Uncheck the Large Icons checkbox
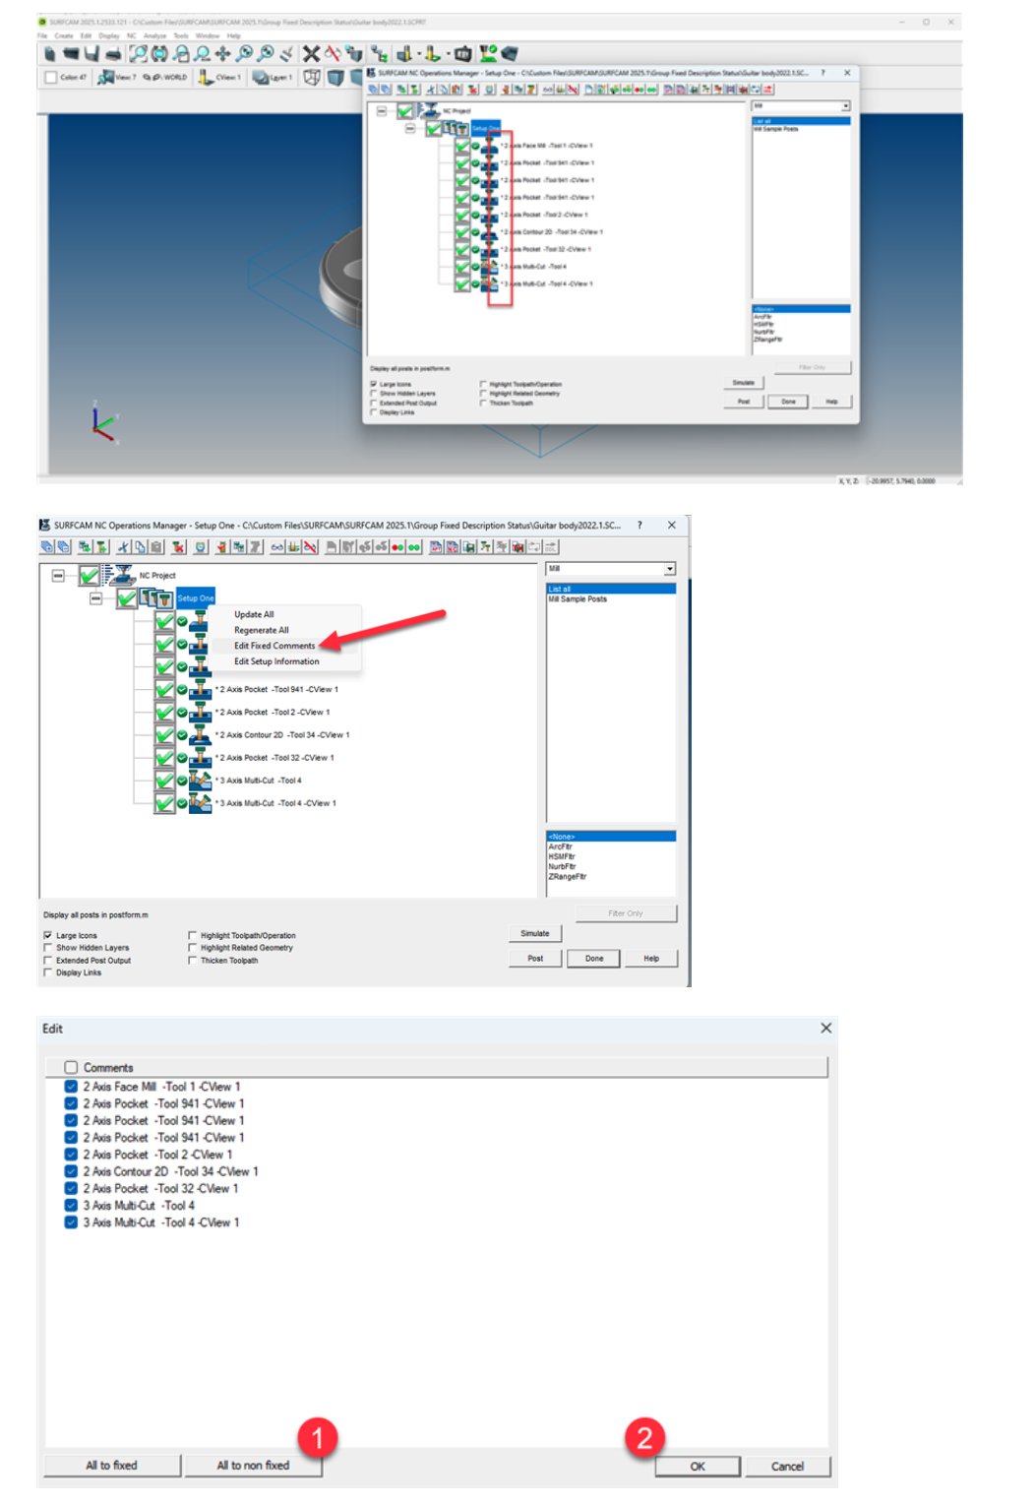 47,935
